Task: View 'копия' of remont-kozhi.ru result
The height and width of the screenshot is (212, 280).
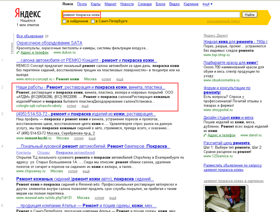Action: 79,138
